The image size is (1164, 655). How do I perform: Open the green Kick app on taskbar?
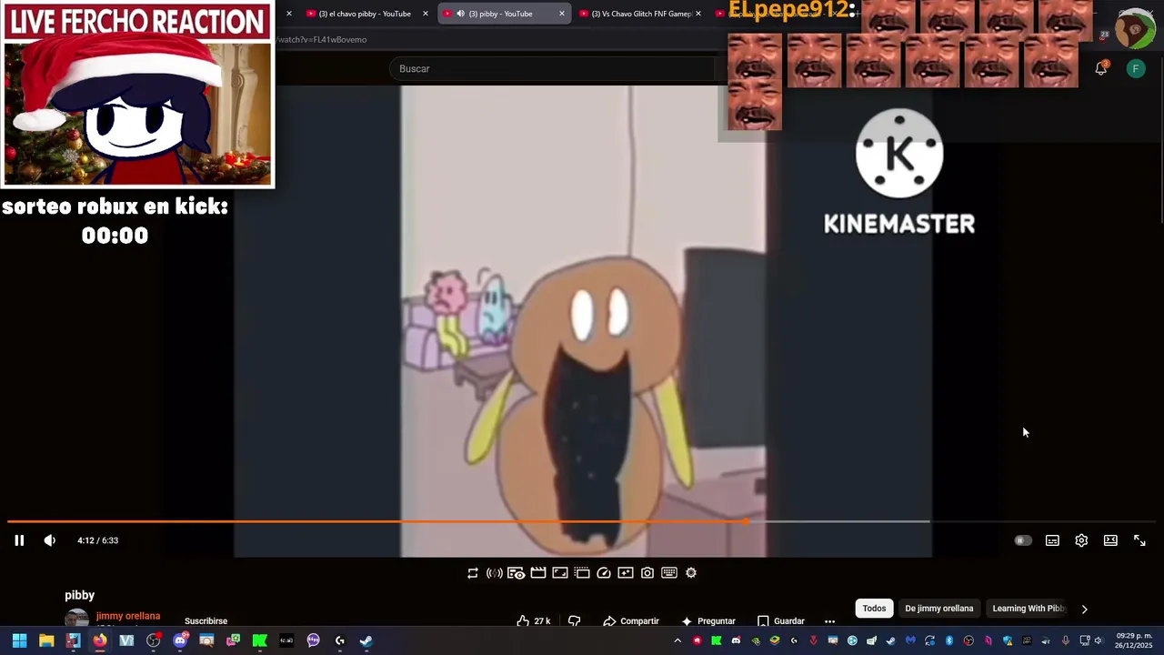[259, 640]
